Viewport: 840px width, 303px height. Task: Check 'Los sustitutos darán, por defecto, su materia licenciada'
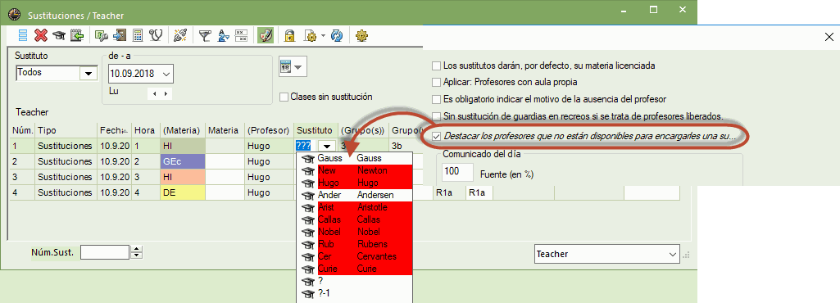pos(436,66)
